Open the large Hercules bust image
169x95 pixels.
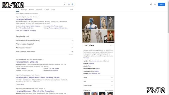click(x=91, y=23)
